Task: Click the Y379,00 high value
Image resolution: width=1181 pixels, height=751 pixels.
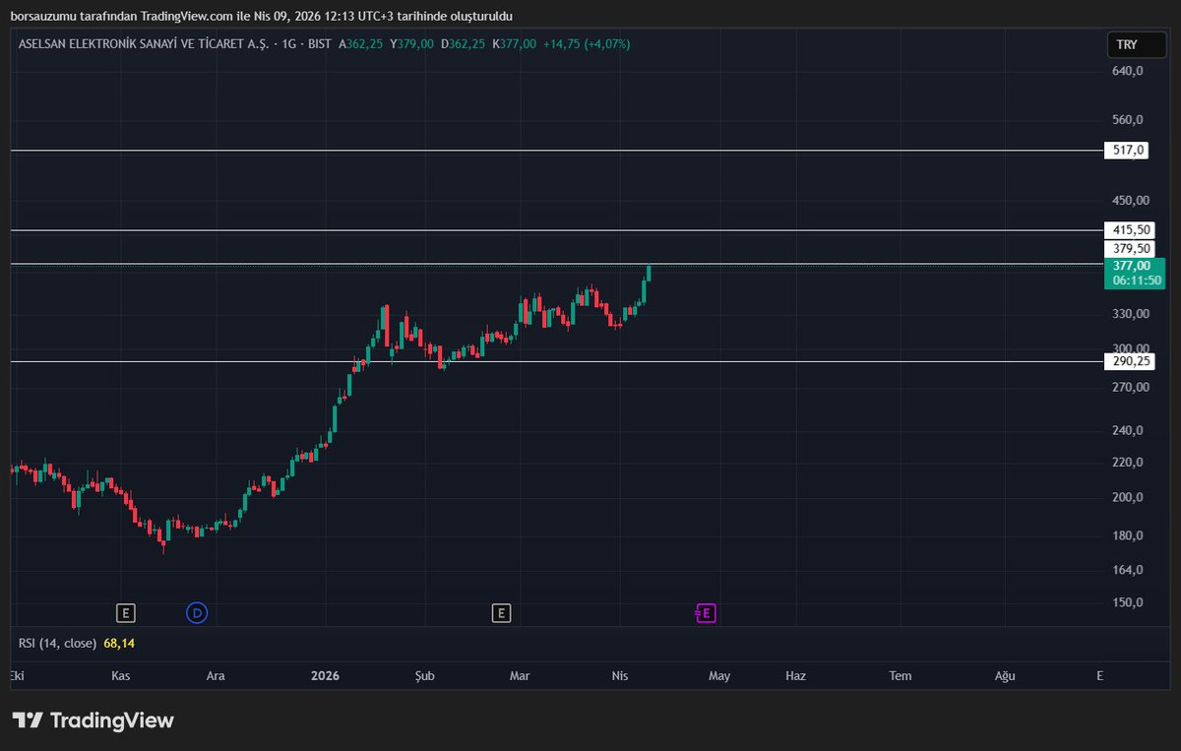Action: click(411, 44)
